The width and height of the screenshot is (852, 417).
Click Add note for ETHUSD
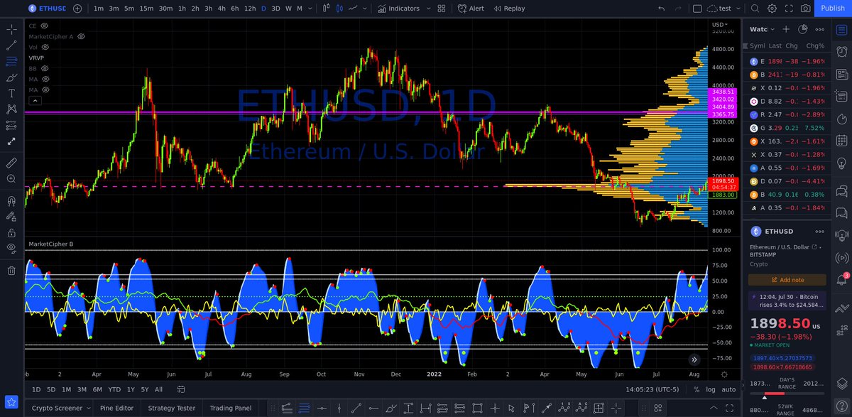click(x=787, y=280)
